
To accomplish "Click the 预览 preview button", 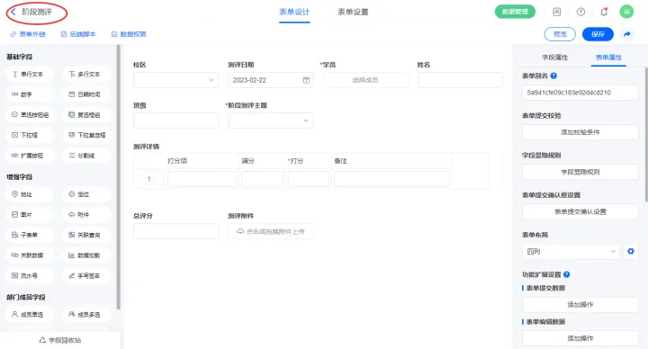I will point(560,34).
